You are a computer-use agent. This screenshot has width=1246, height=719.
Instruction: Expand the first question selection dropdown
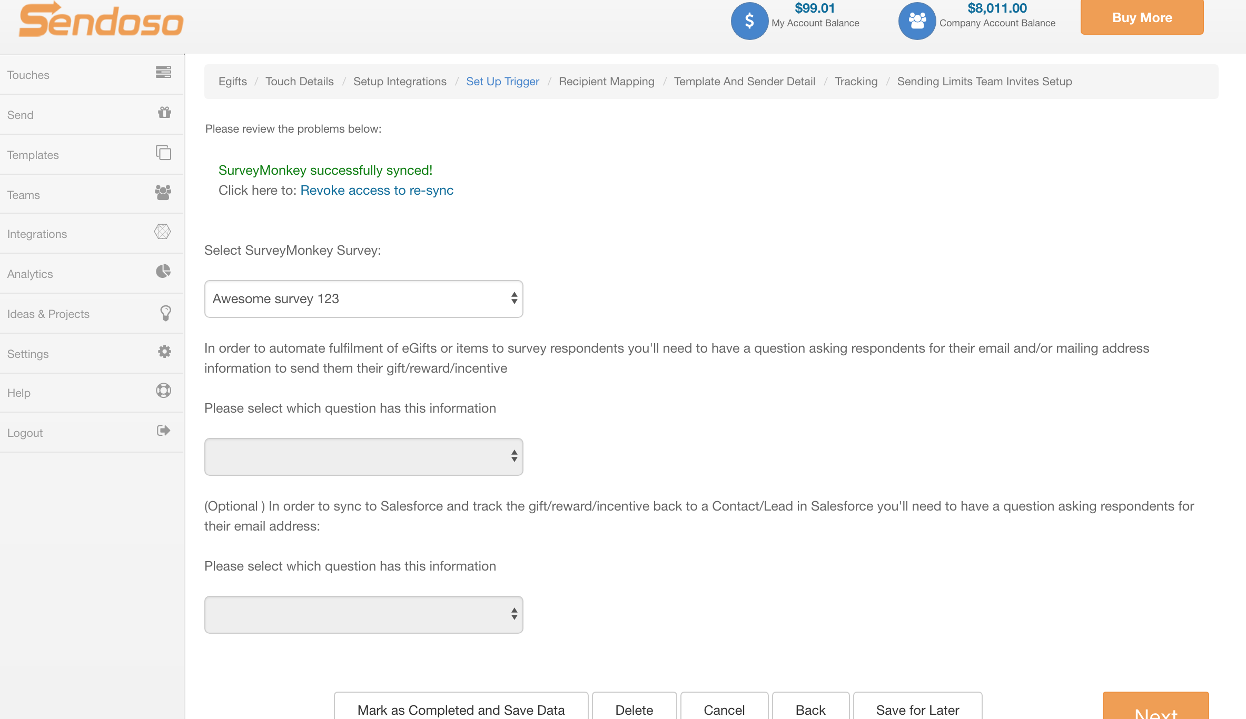coord(363,456)
